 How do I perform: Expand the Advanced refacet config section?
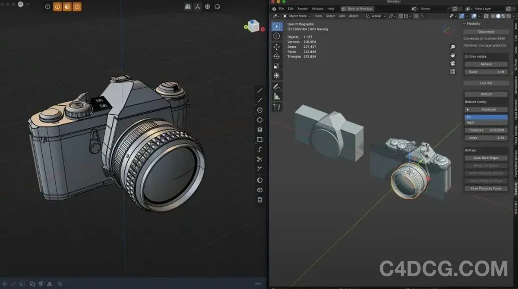coord(486,109)
